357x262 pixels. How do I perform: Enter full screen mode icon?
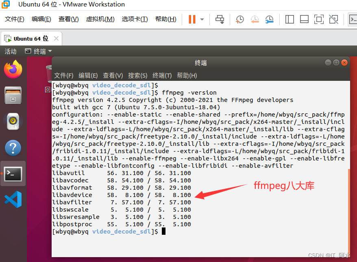click(319, 19)
